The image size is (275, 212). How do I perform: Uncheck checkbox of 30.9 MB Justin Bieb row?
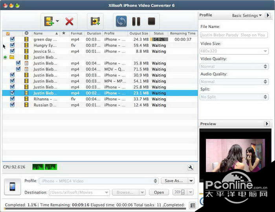coord(12,75)
